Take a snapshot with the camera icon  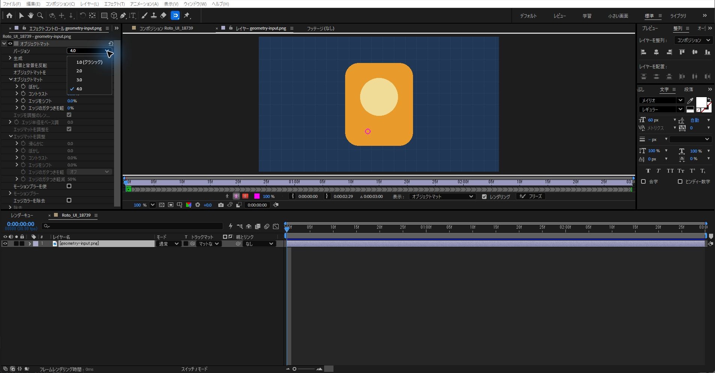pyautogui.click(x=221, y=205)
